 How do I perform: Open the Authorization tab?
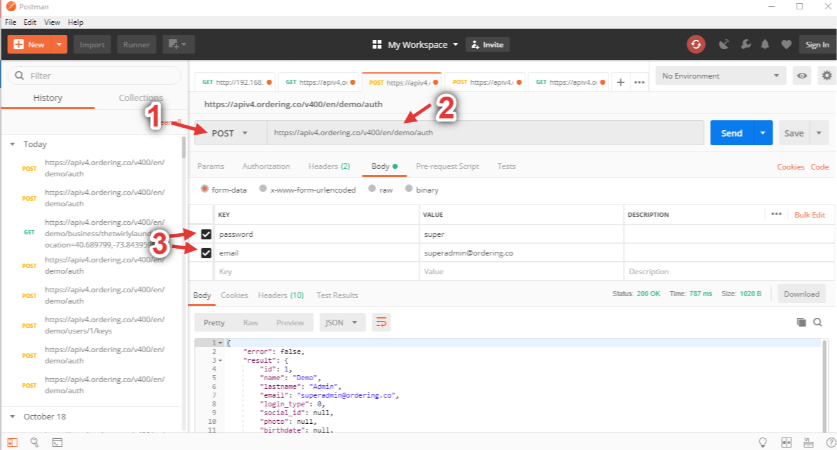click(x=266, y=166)
